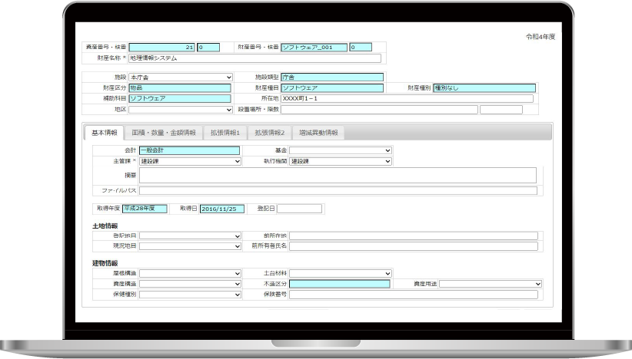Click the 補助科目 field showing ソフトウェア
The height and width of the screenshot is (359, 632).
(x=180, y=98)
